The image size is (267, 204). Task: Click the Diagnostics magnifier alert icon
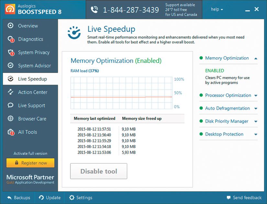coord(11,39)
